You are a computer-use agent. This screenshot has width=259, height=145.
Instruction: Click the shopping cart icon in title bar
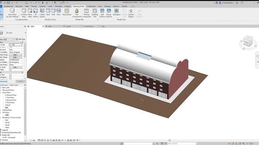point(237,3)
